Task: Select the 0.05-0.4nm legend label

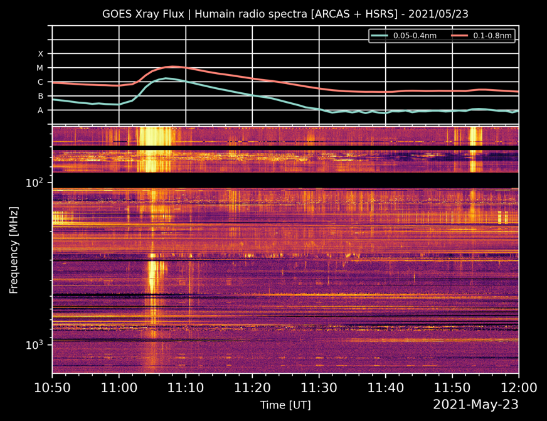Action: tap(415, 36)
